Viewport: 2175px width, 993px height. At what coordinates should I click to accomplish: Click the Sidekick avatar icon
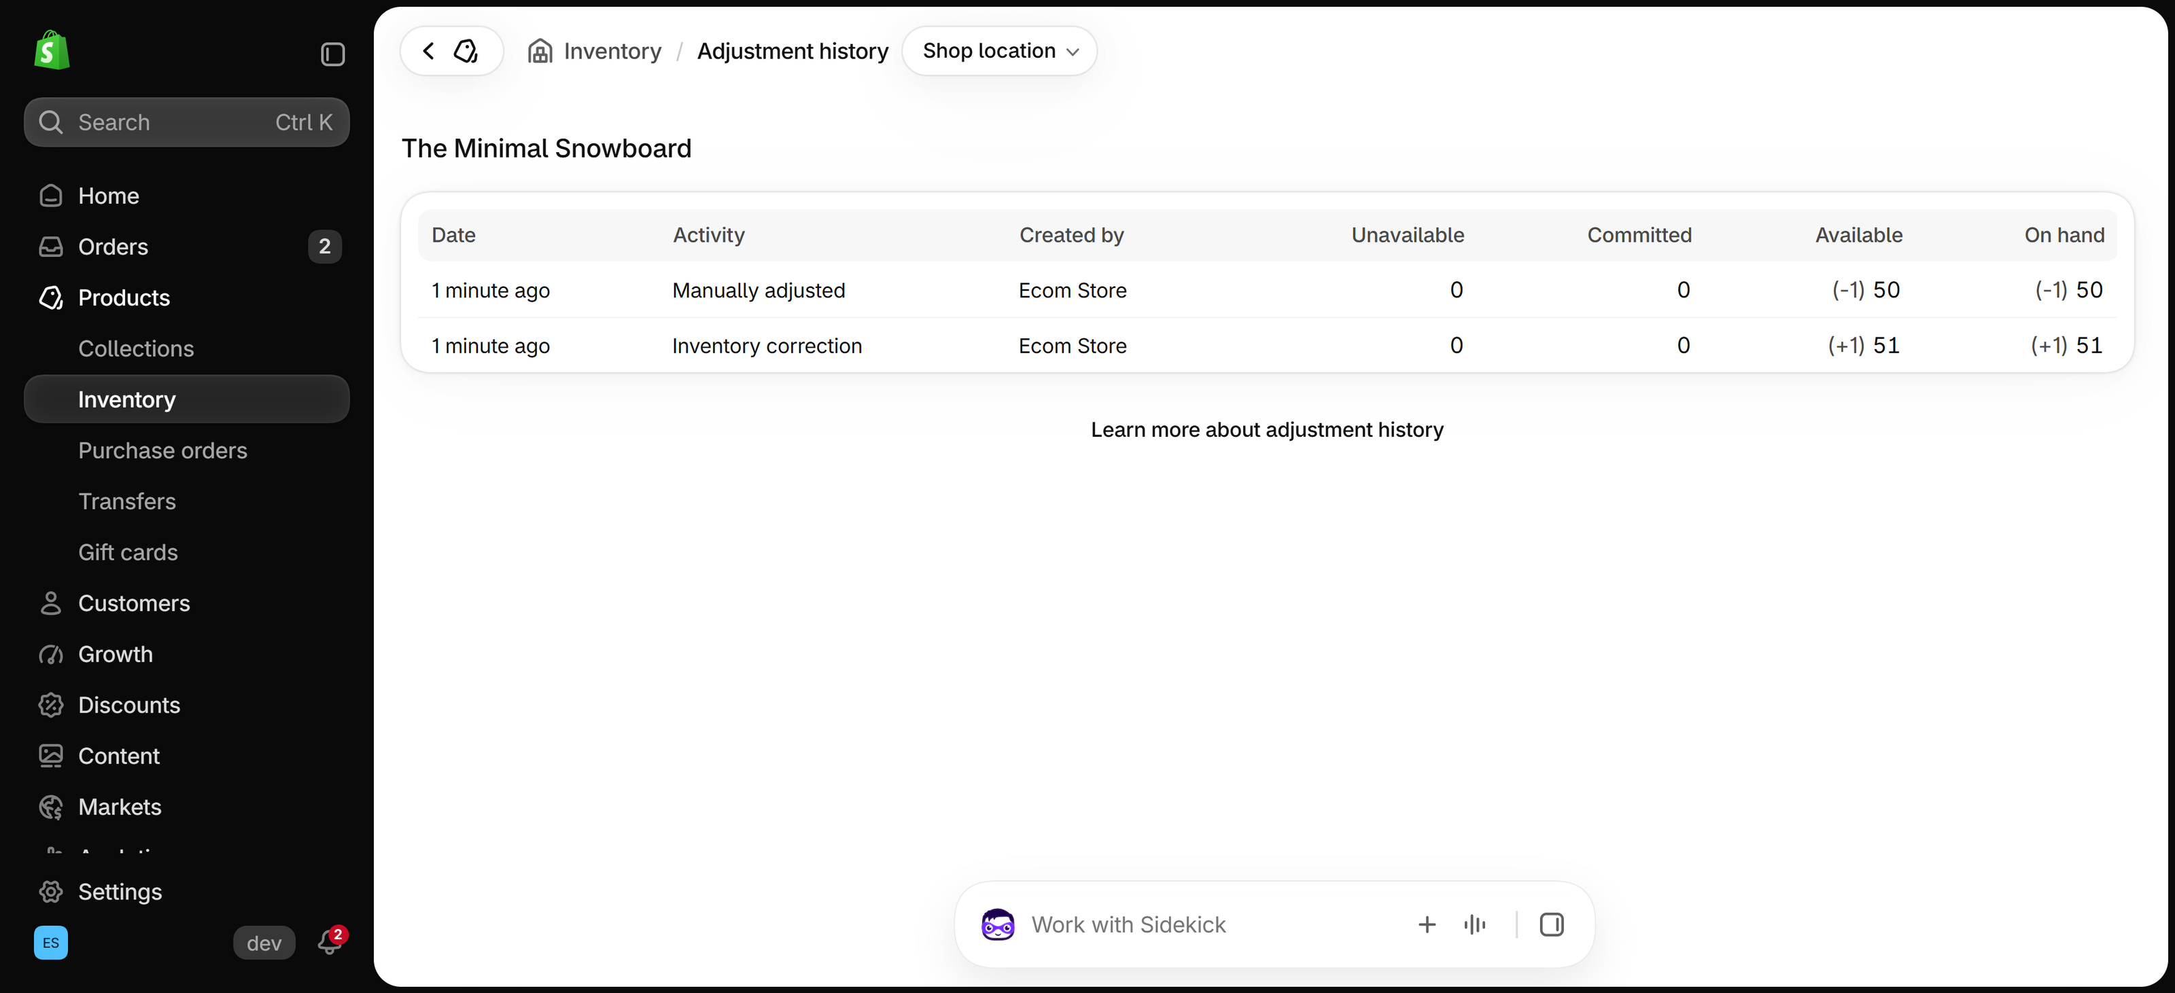click(998, 924)
